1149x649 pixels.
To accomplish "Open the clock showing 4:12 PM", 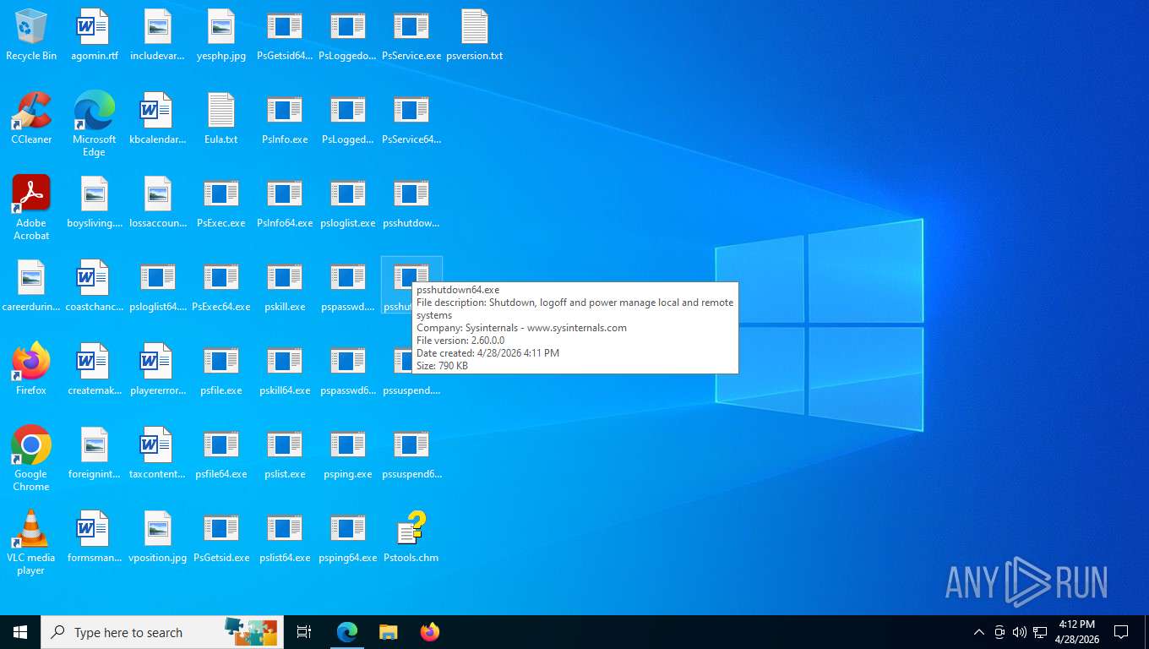I will [1076, 632].
